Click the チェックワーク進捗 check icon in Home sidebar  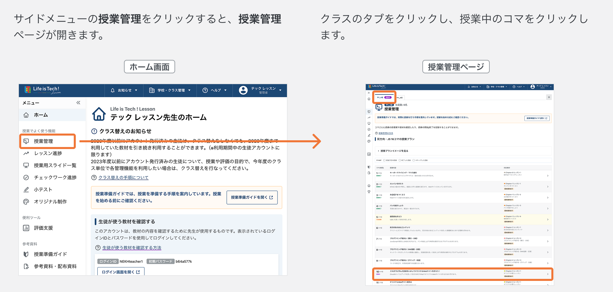pos(26,178)
